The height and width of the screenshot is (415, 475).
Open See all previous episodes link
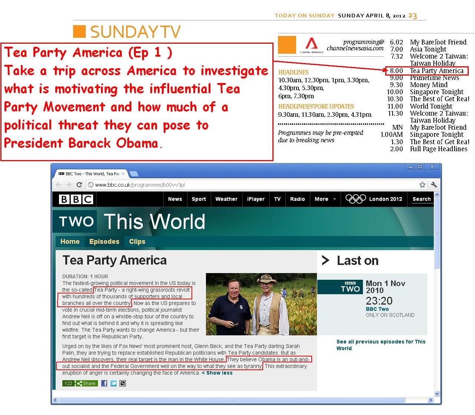381,345
